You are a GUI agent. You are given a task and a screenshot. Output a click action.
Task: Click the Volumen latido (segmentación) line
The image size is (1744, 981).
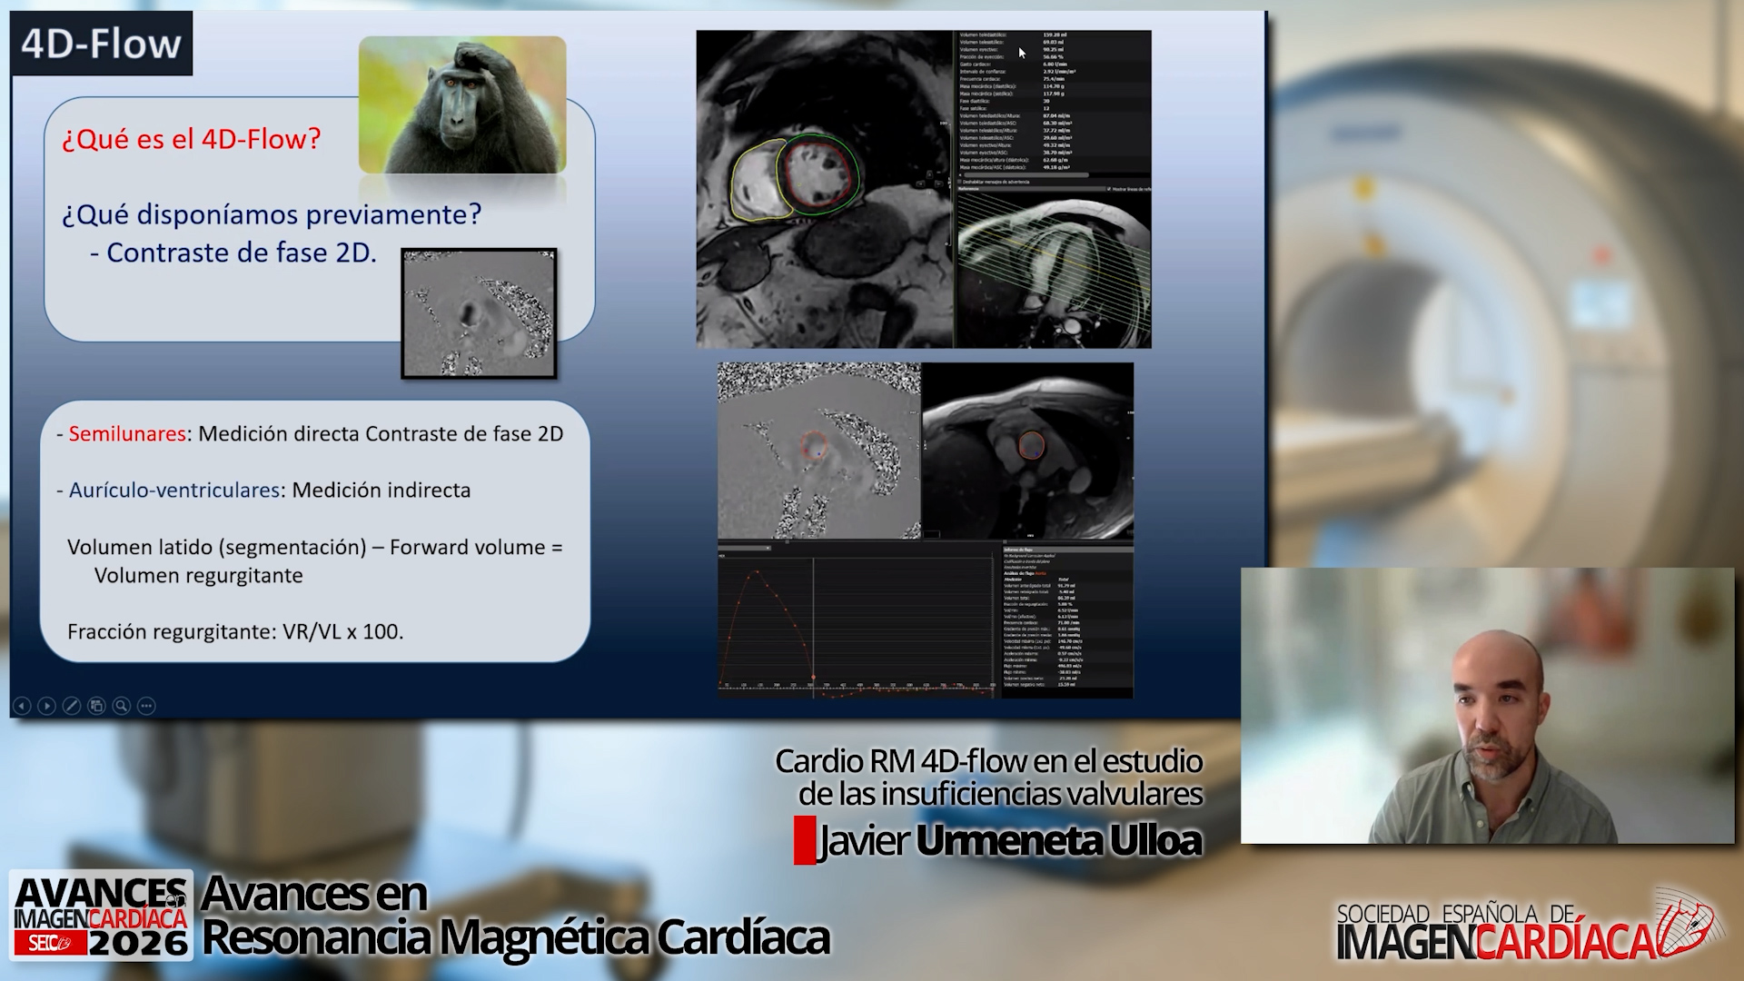[315, 547]
